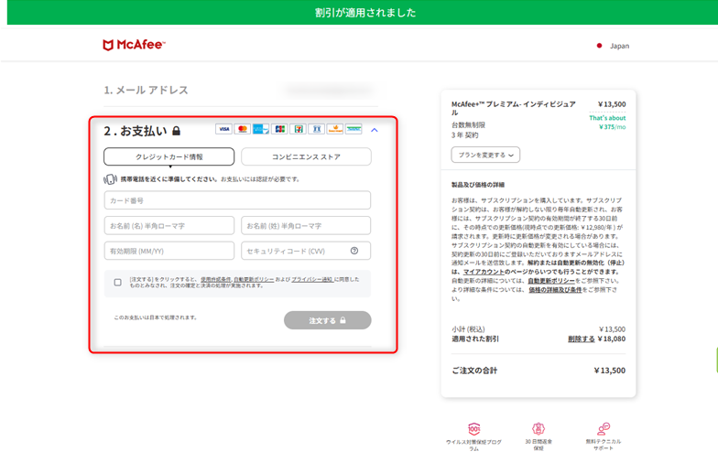Screen dimensions: 718x473
Task: Click the lock icon beside お支払い
Action: [x=176, y=132]
